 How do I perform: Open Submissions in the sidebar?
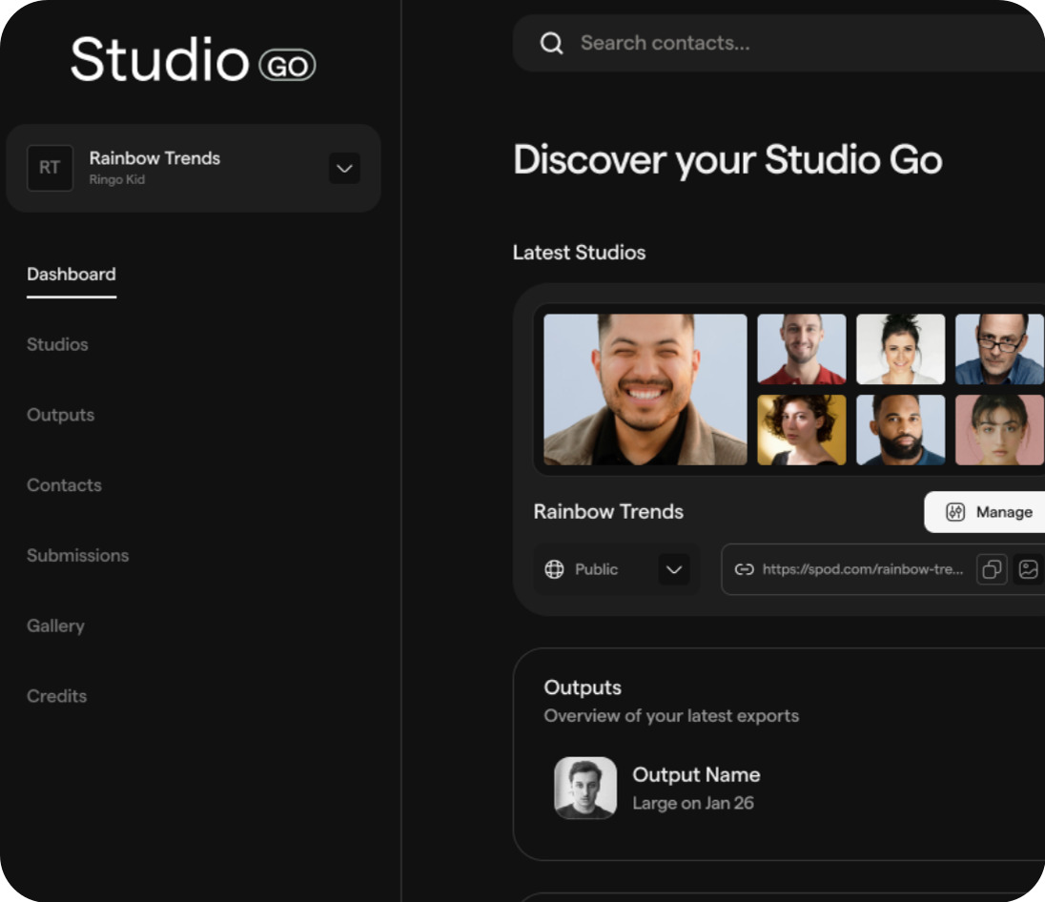tap(78, 555)
